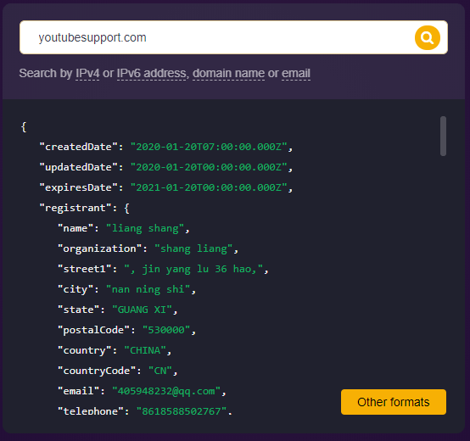This screenshot has width=470, height=441.
Task: Open the IPv6 address hint link
Action: (x=151, y=74)
